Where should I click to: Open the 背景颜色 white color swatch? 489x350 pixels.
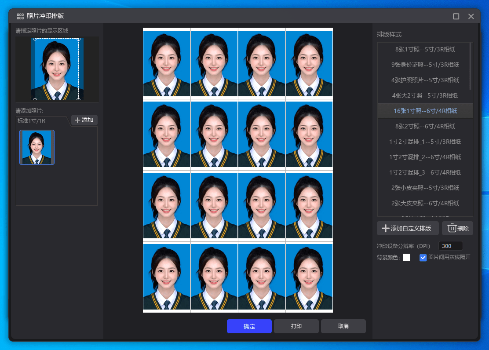(407, 258)
